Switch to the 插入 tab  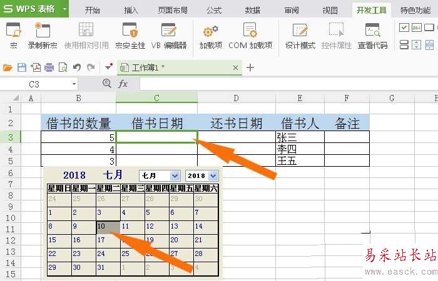click(x=131, y=11)
